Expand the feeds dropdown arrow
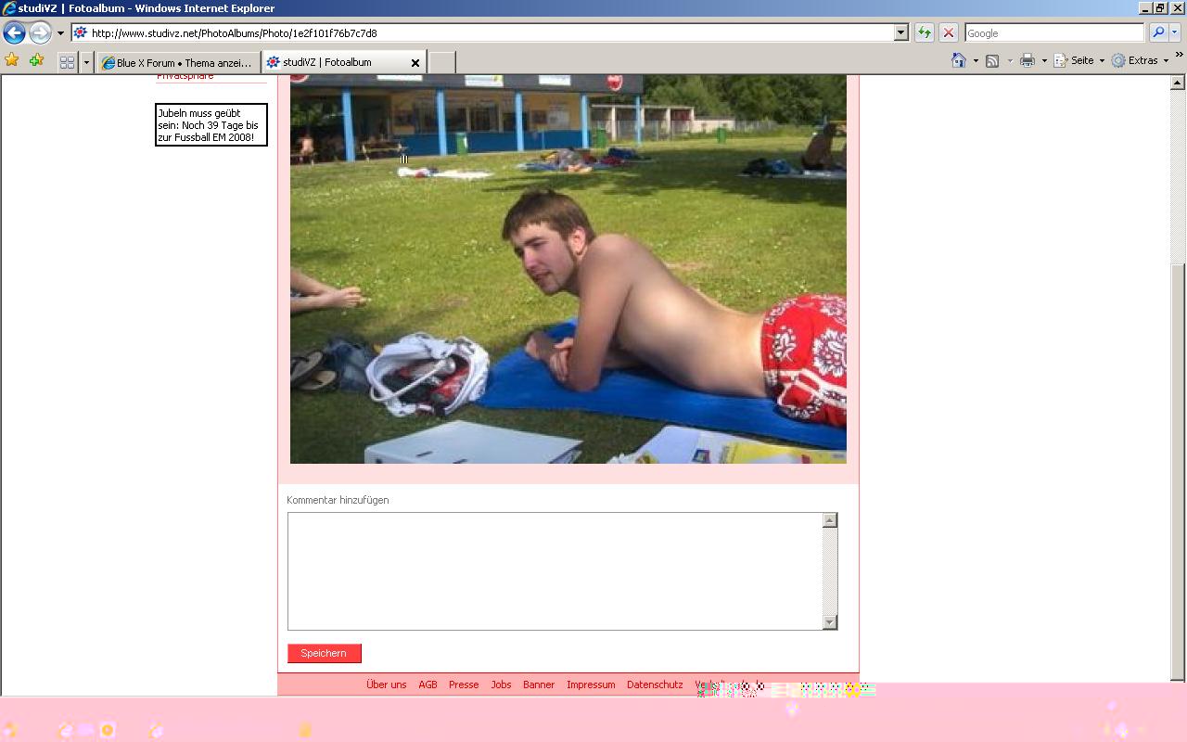The width and height of the screenshot is (1187, 742). click(1010, 61)
